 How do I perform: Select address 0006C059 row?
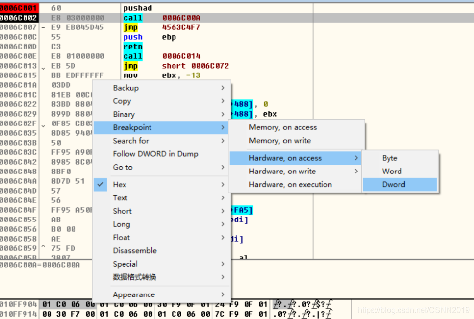[18, 248]
